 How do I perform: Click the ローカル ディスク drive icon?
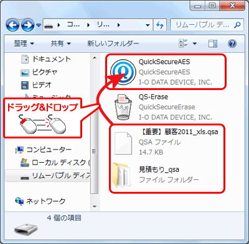25,163
